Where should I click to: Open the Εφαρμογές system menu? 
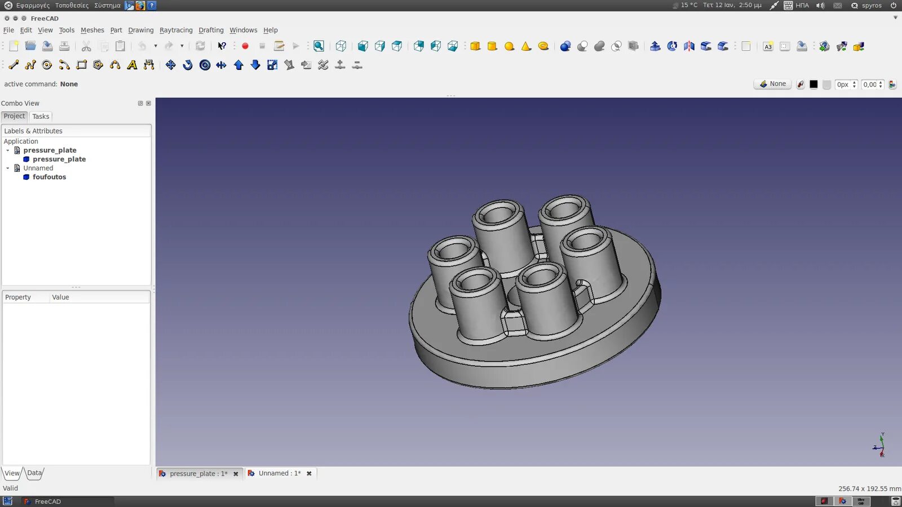pyautogui.click(x=33, y=6)
